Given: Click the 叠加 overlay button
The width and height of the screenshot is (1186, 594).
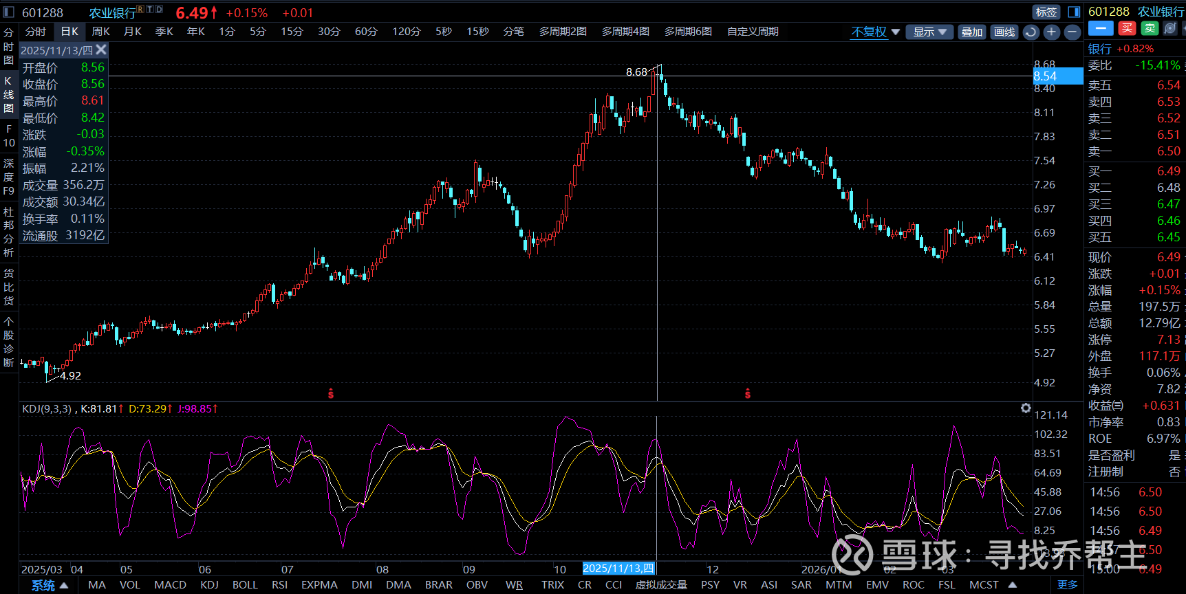Looking at the screenshot, I should [x=972, y=32].
